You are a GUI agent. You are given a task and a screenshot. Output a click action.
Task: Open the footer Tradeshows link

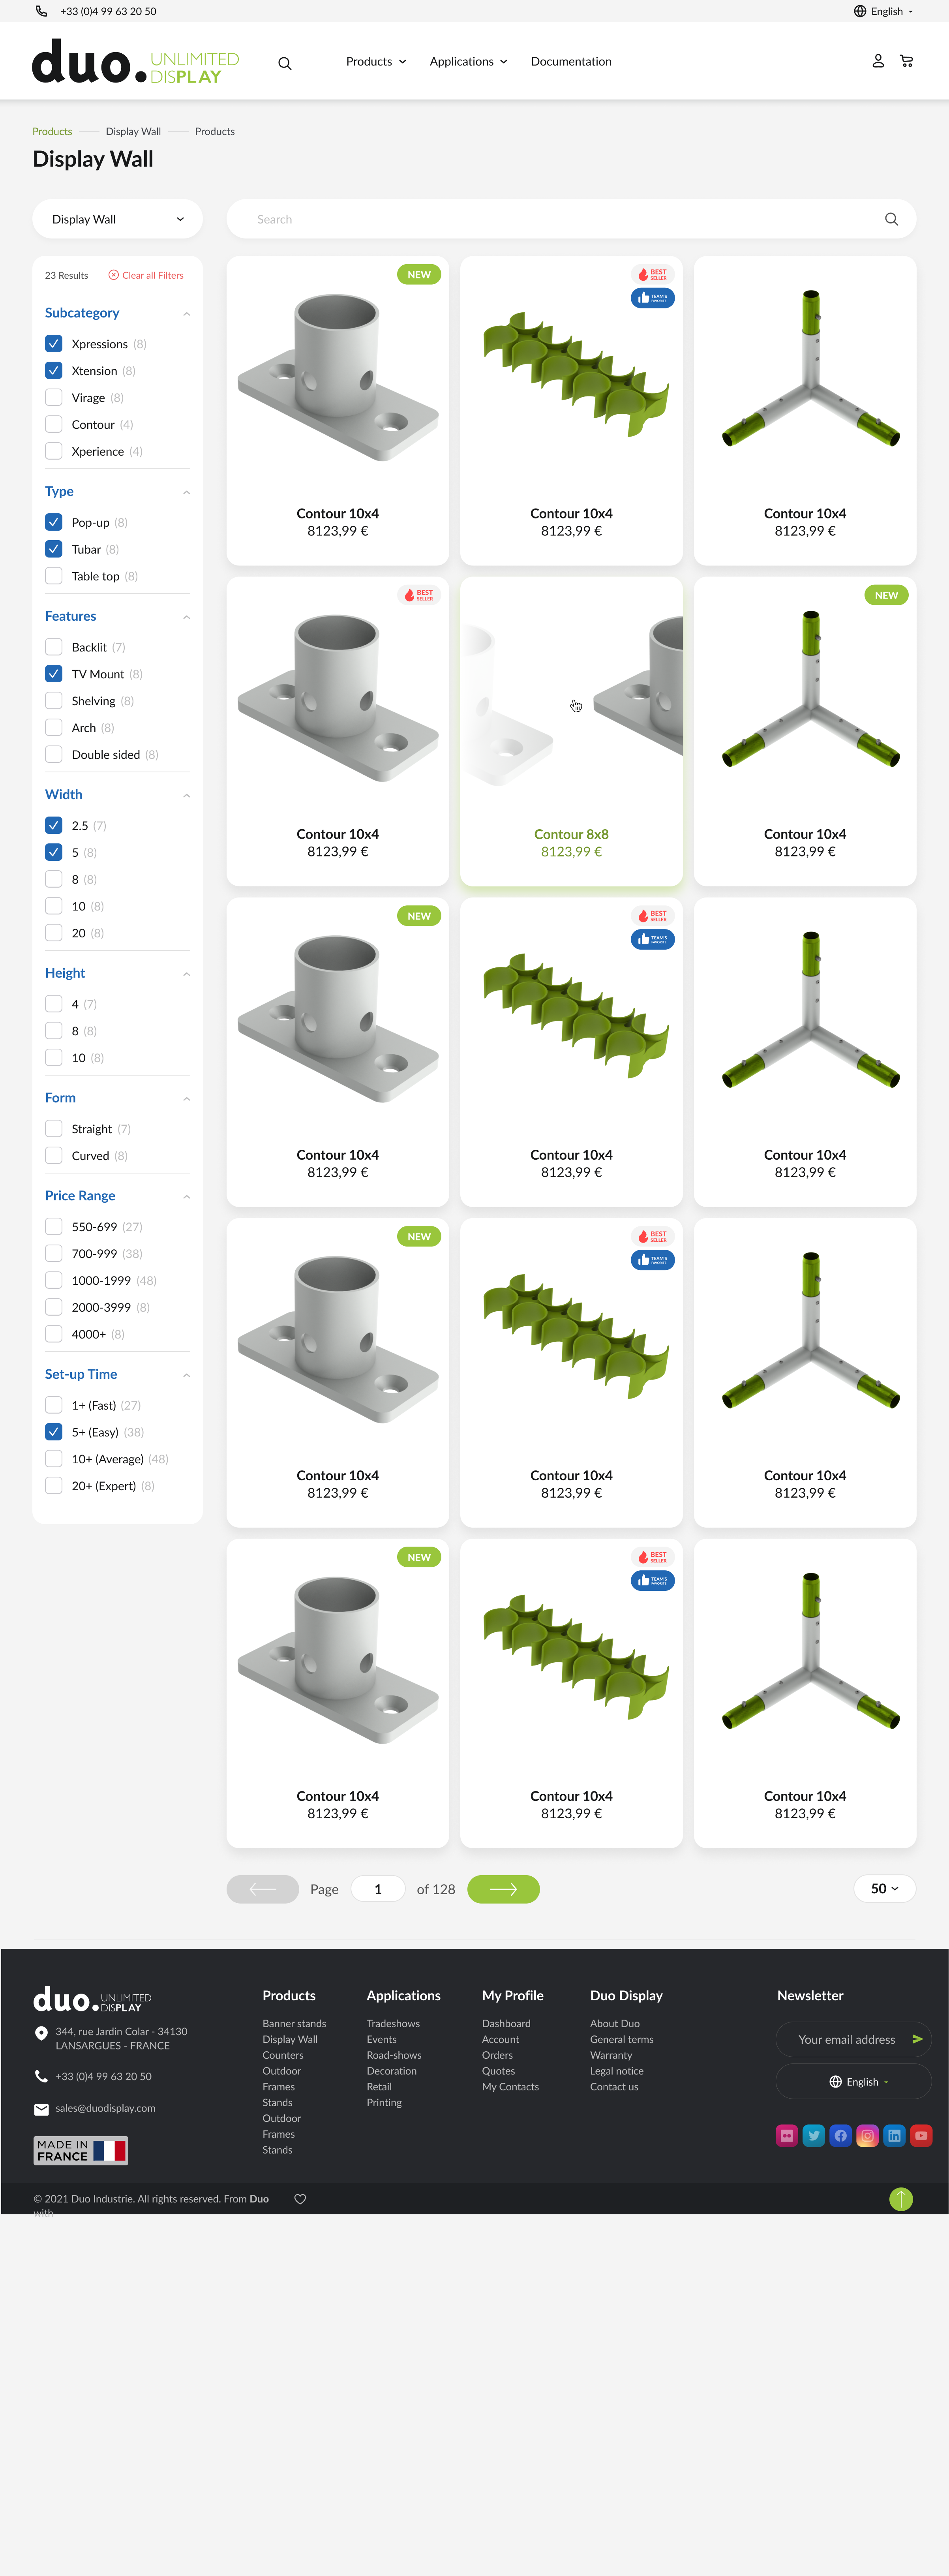tap(393, 2024)
